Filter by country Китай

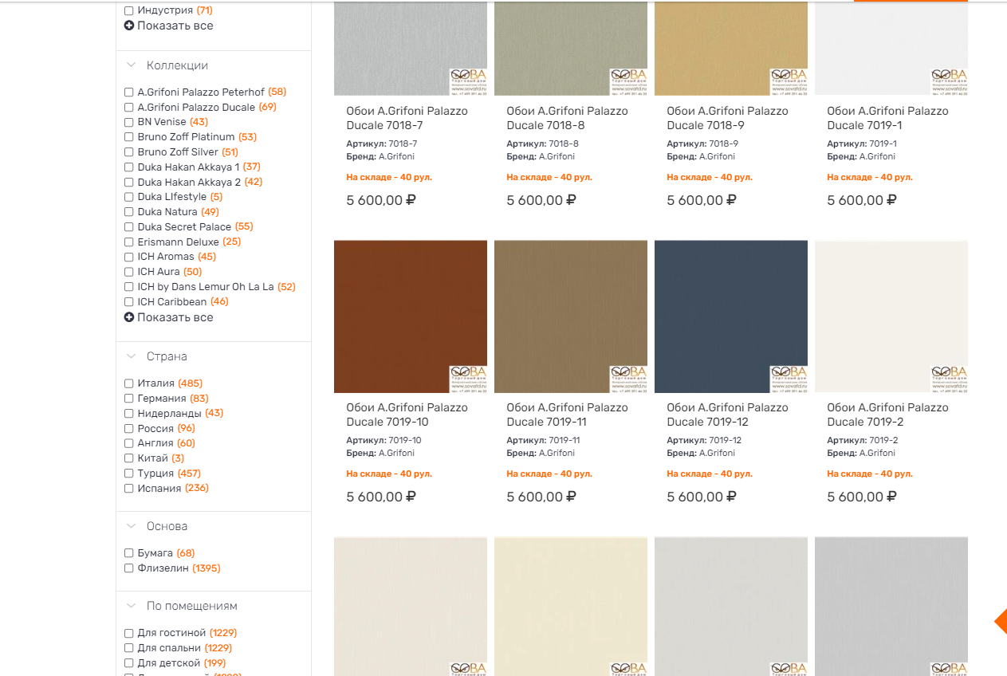129,458
